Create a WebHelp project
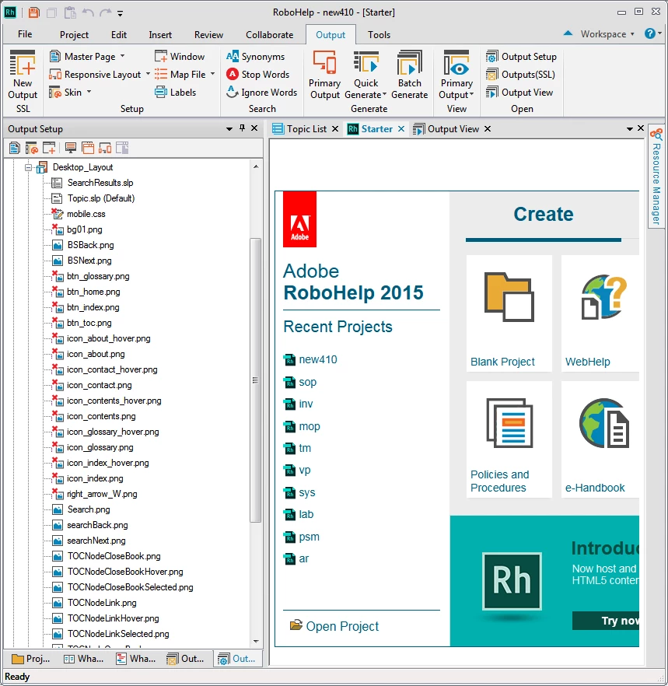Viewport: 668px width, 686px height. coord(600,313)
